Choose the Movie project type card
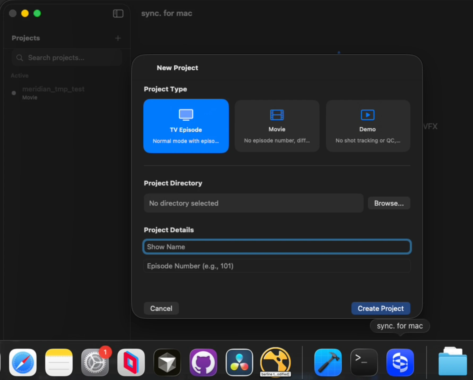The height and width of the screenshot is (380, 473). pyautogui.click(x=277, y=126)
